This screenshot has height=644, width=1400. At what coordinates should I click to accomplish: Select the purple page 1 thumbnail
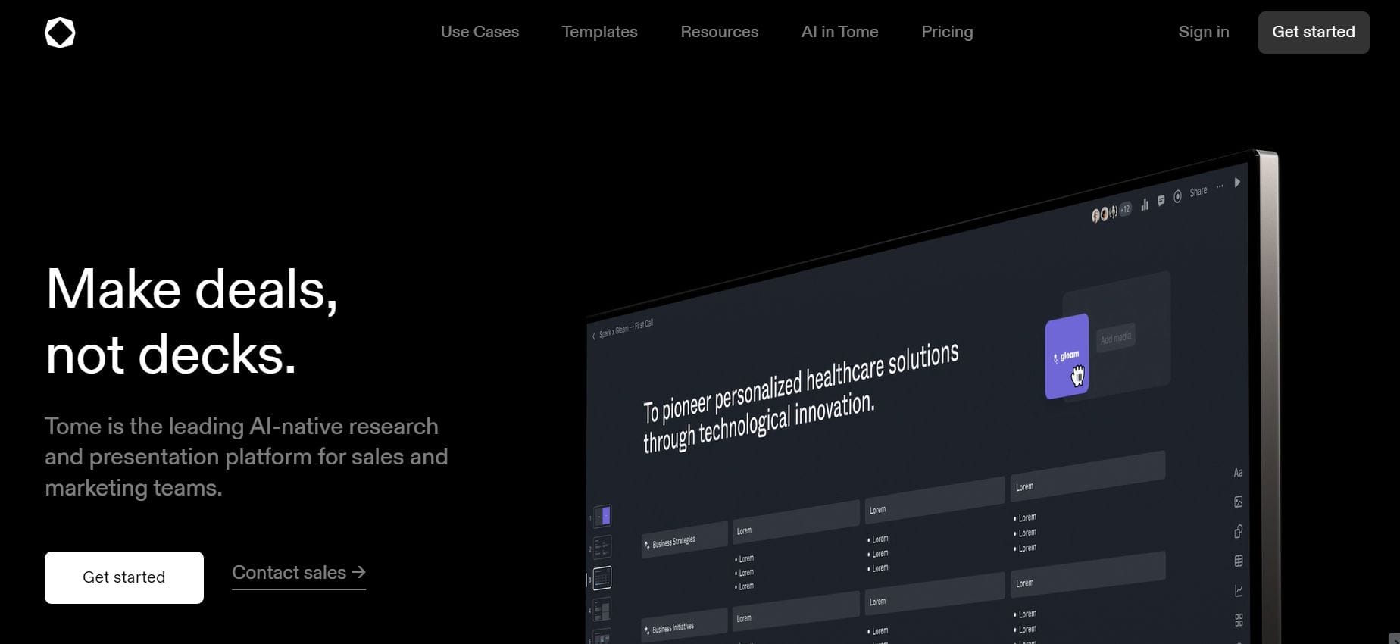coord(602,516)
